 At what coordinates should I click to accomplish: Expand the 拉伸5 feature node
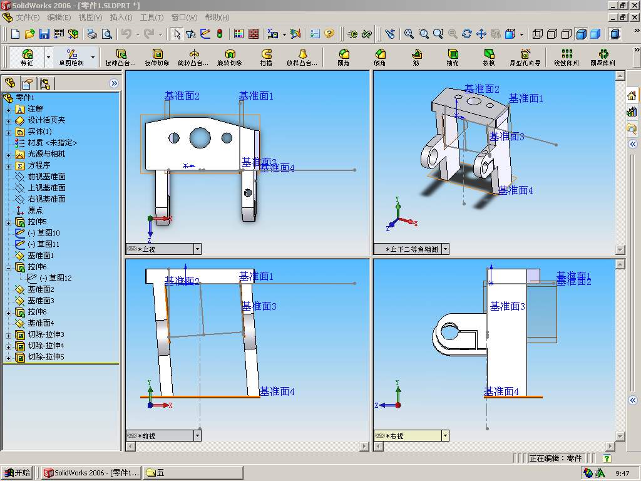pos(8,223)
